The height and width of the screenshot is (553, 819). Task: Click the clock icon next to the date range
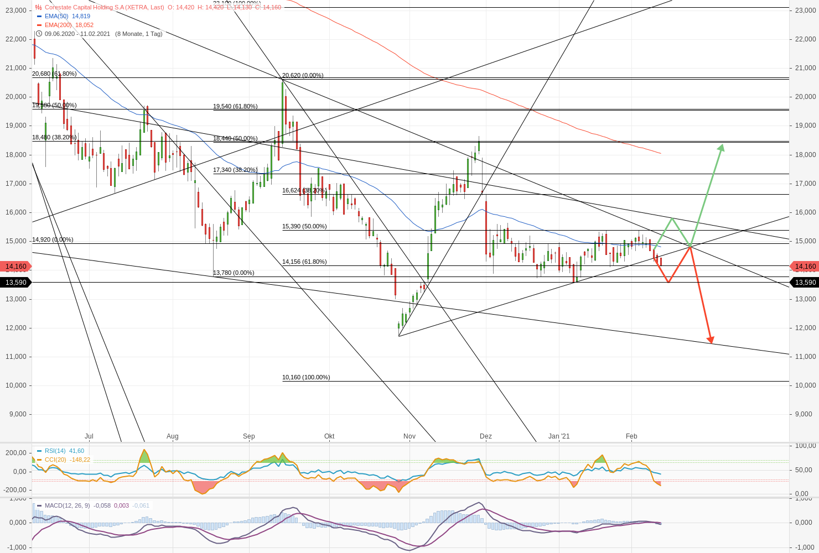[39, 33]
